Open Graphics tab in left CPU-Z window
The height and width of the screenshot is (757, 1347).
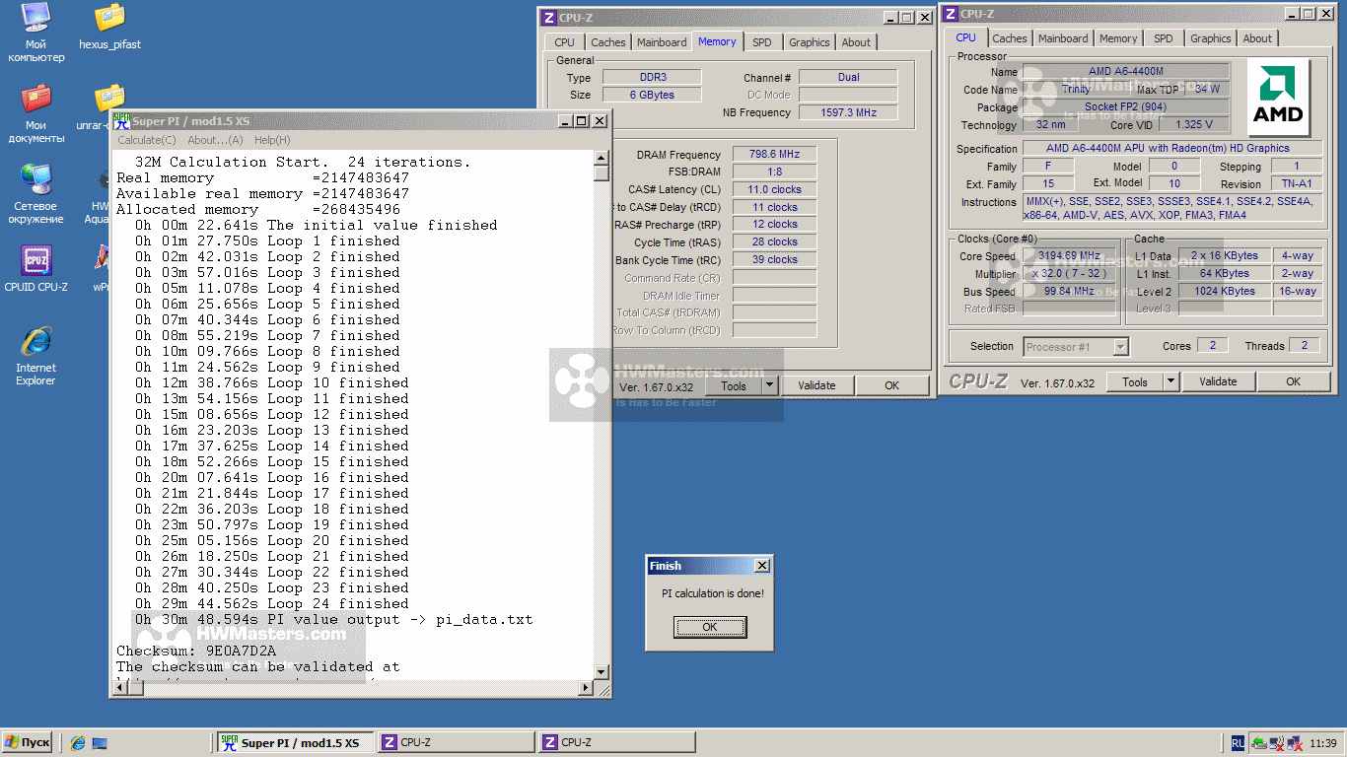[809, 42]
